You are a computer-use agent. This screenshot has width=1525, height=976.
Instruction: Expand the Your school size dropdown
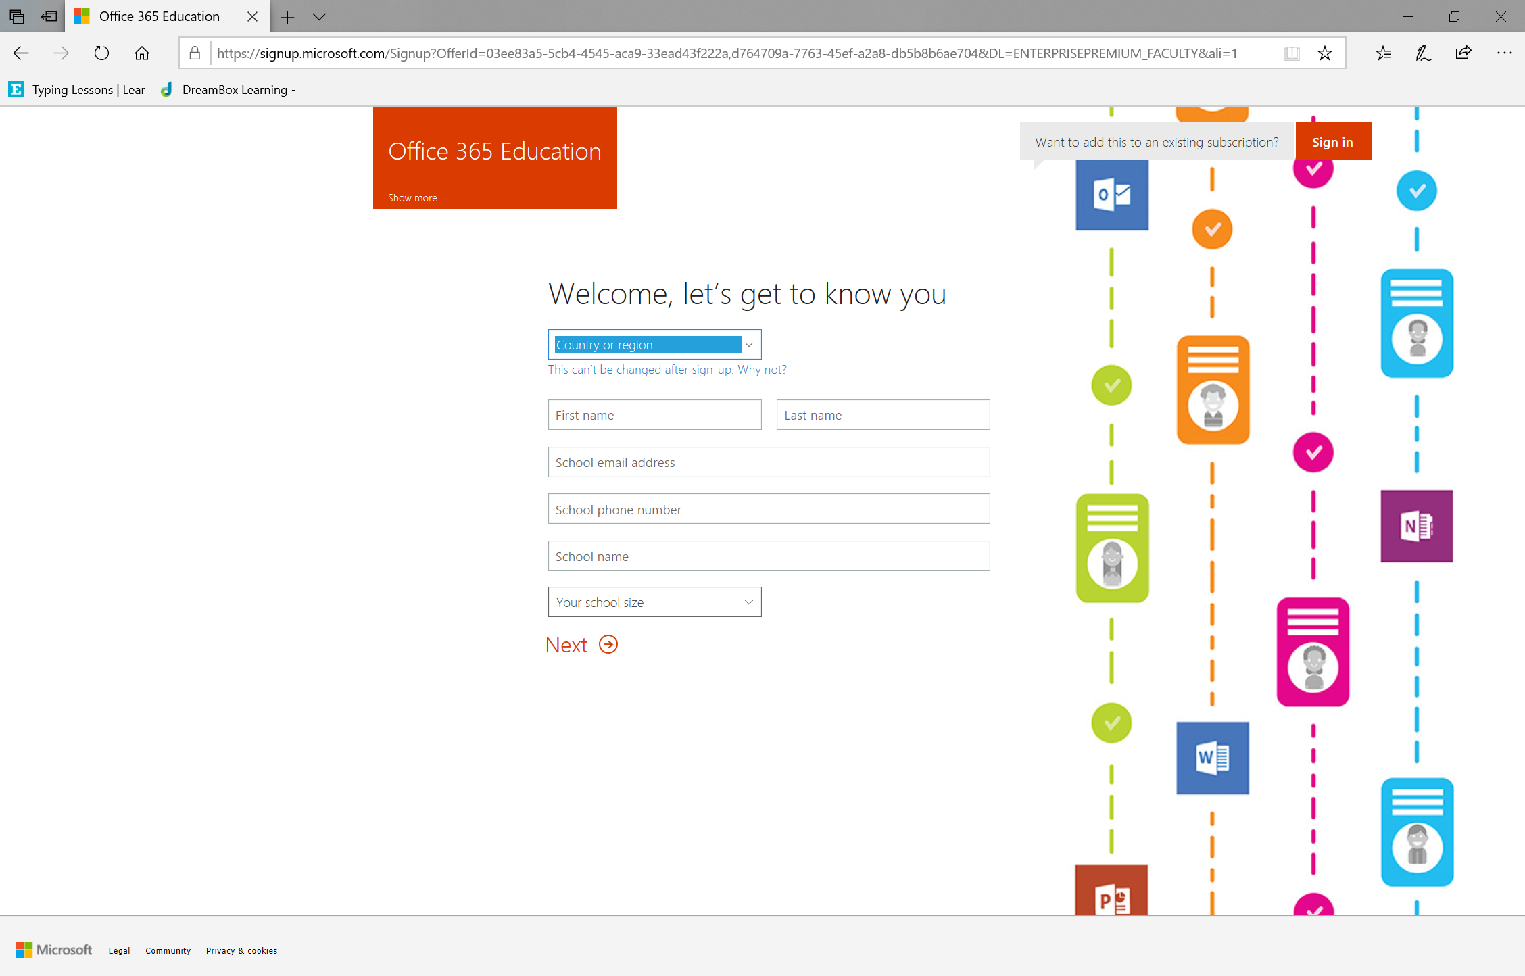[654, 602]
